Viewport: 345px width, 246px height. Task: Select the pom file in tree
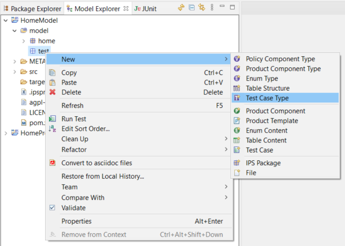tap(31, 122)
